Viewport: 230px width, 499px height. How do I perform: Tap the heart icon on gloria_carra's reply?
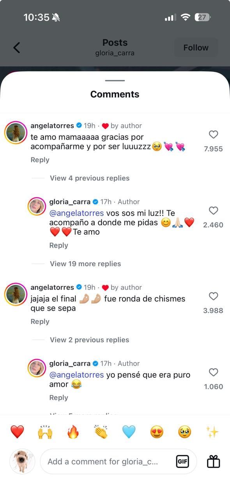click(x=213, y=211)
